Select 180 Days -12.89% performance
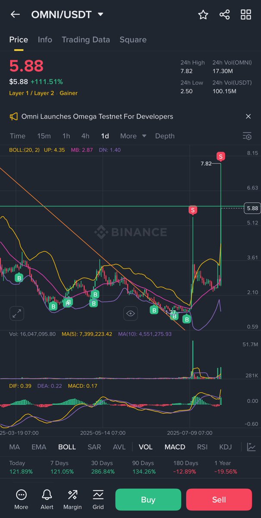 click(x=186, y=467)
